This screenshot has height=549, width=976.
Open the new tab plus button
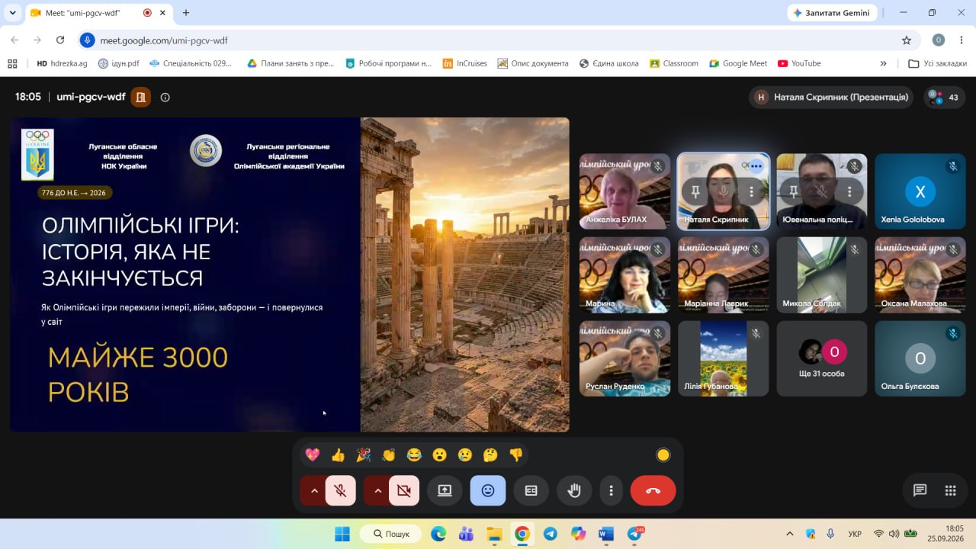186,13
